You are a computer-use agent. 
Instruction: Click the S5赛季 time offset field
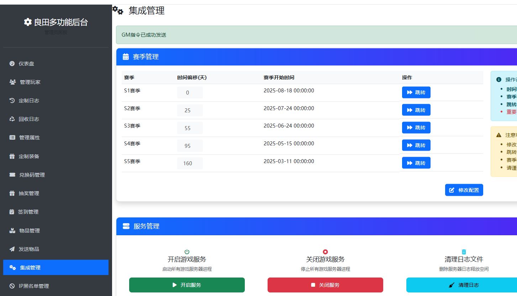(x=190, y=163)
